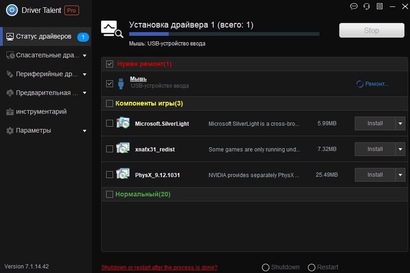
Task: Click the driver installation progress bar
Action: pos(224,34)
